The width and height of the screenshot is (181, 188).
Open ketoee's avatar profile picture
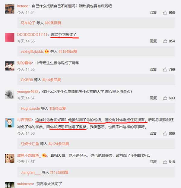tap(10, 9)
